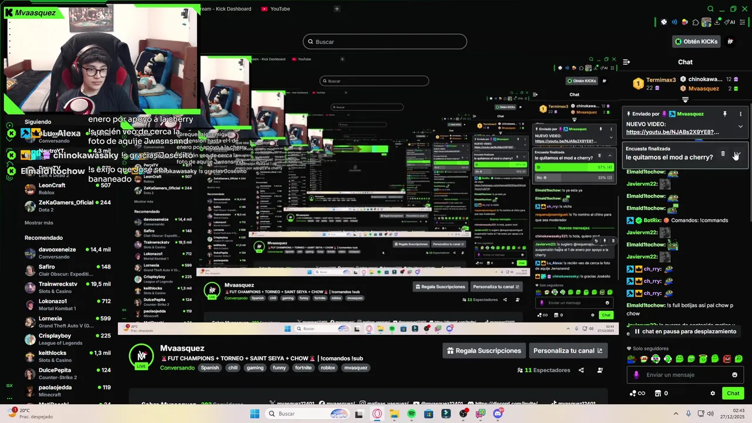Image resolution: width=752 pixels, height=423 pixels.
Task: Click the purple microphone badge in message box
Action: point(636,375)
